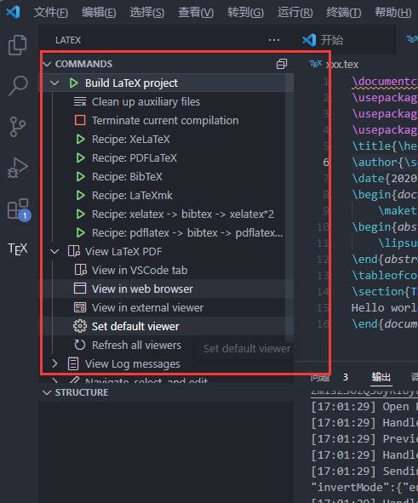Click play icon for Recipe: PDFLaTeX
This screenshot has height=503, width=418.
tap(81, 157)
